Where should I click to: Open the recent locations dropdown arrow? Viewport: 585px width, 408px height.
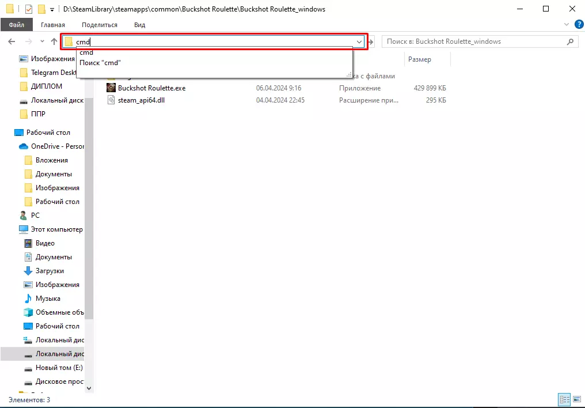[x=42, y=41]
